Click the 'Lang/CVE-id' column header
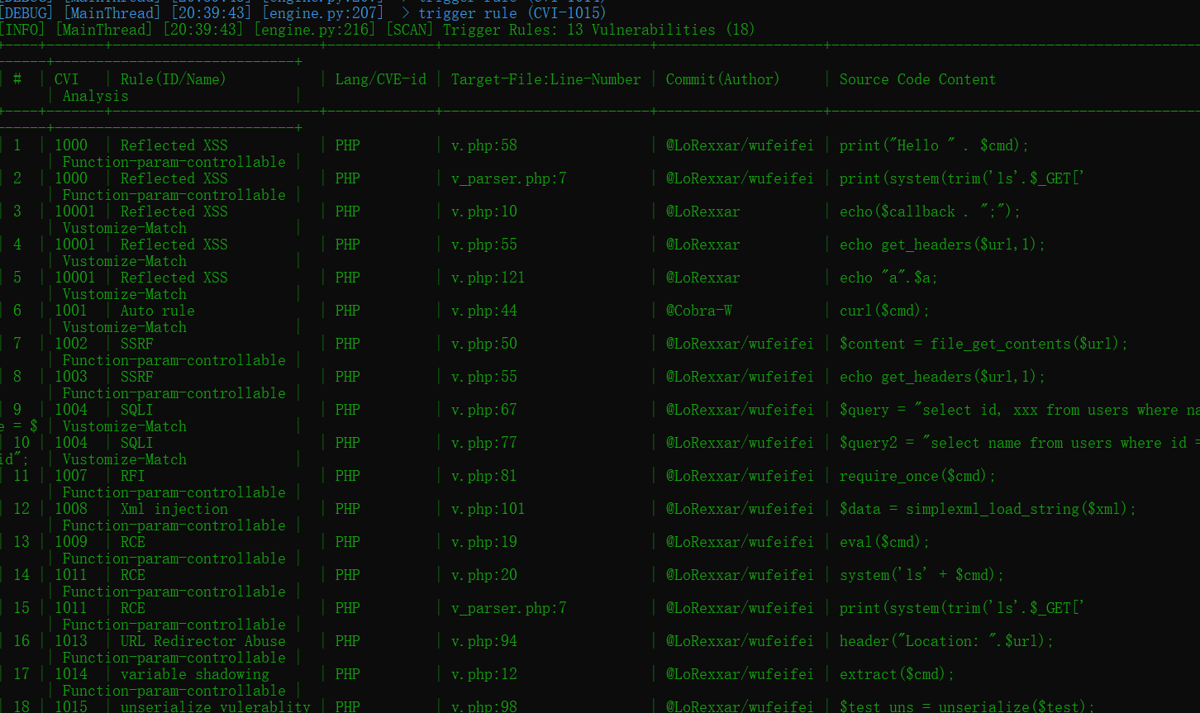 point(381,79)
